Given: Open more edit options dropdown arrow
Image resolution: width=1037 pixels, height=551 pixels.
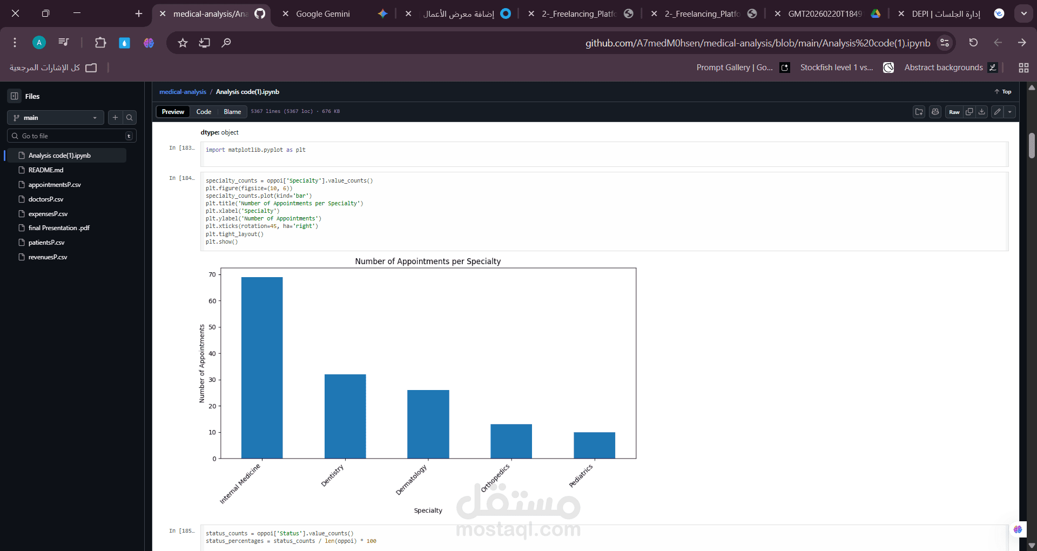Looking at the screenshot, I should (x=1010, y=112).
